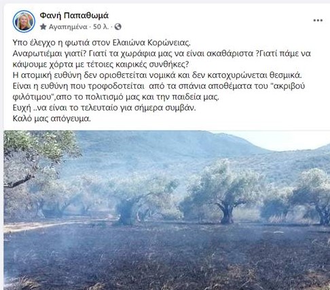Click the first post line about Ελαιώνα Κορώνειας
The width and height of the screenshot is (330, 290).
102,43
